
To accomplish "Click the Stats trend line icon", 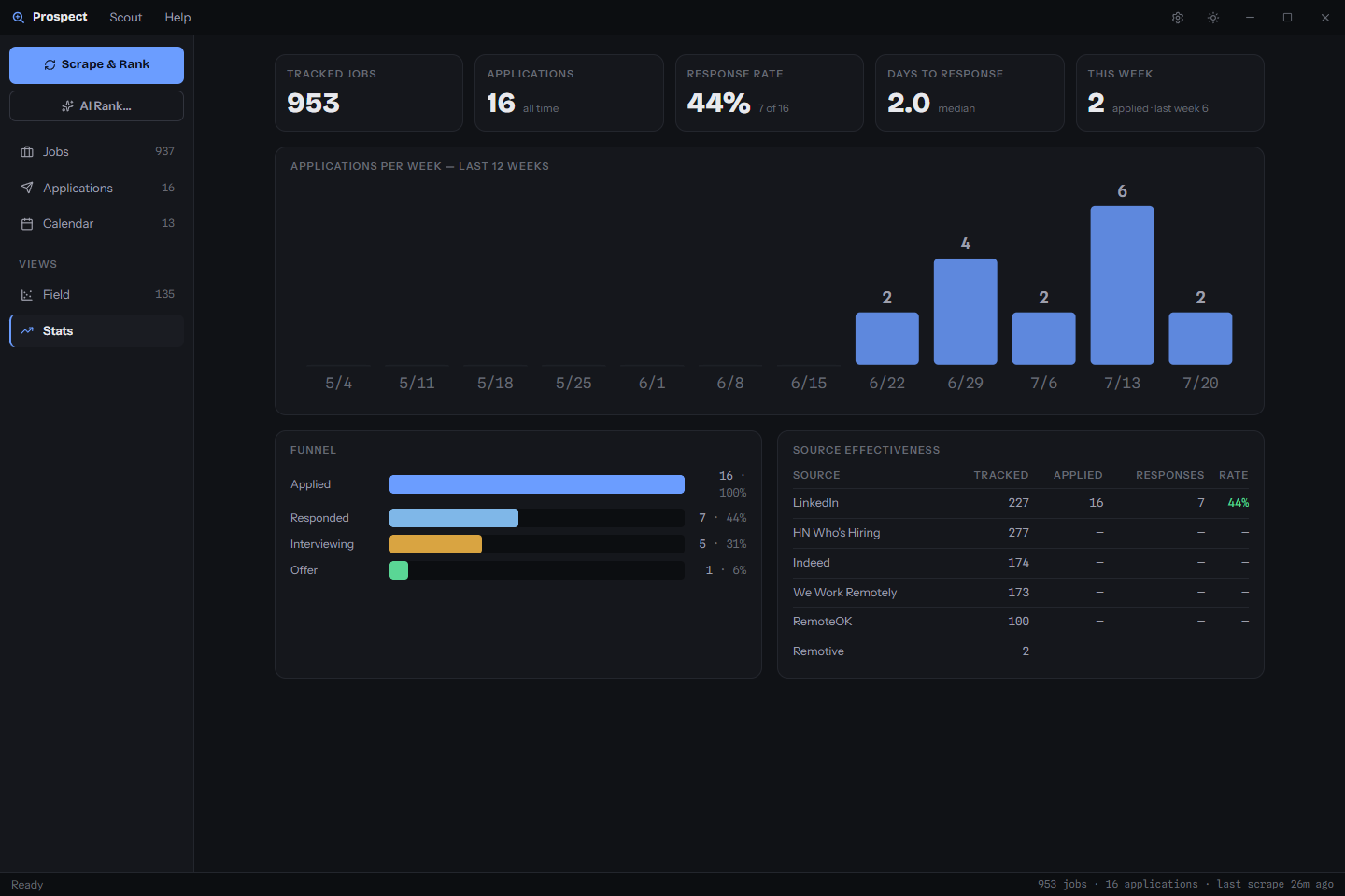I will click(x=27, y=330).
